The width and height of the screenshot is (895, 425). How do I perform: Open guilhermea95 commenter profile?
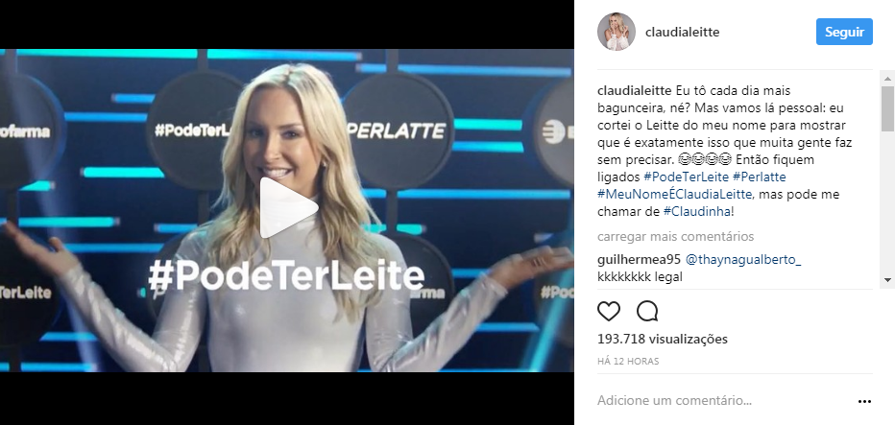pyautogui.click(x=639, y=260)
